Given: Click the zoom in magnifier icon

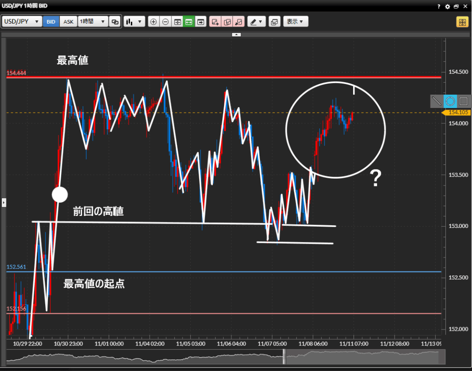Looking at the screenshot, I should coord(153,22).
